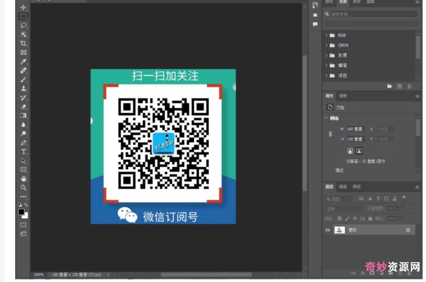Change screen mode via toolbar bottom icon
This screenshot has width=426, height=282.
(x=24, y=234)
